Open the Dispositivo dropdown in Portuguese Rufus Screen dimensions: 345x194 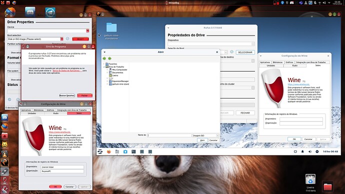click(x=253, y=44)
